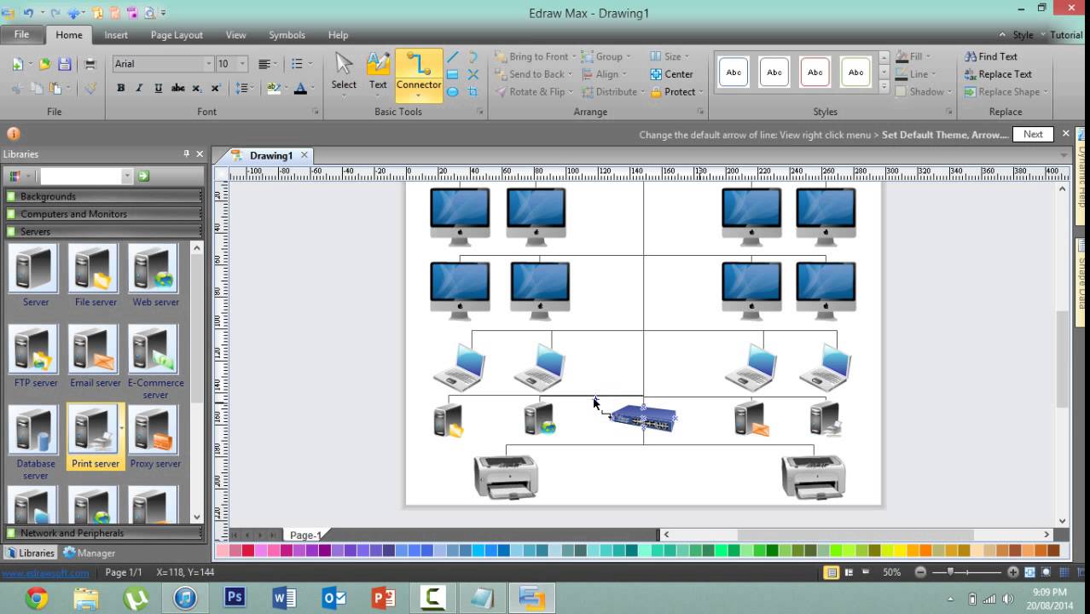Screen dimensions: 1090x614
Task: Click Replace Text
Action: click(998, 74)
